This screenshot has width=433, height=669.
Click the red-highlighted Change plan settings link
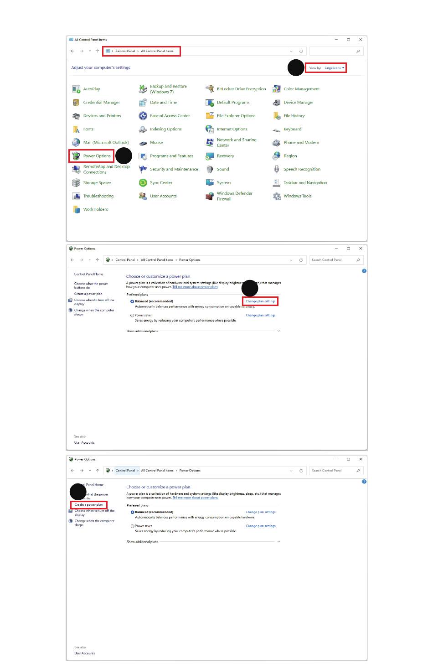260,301
